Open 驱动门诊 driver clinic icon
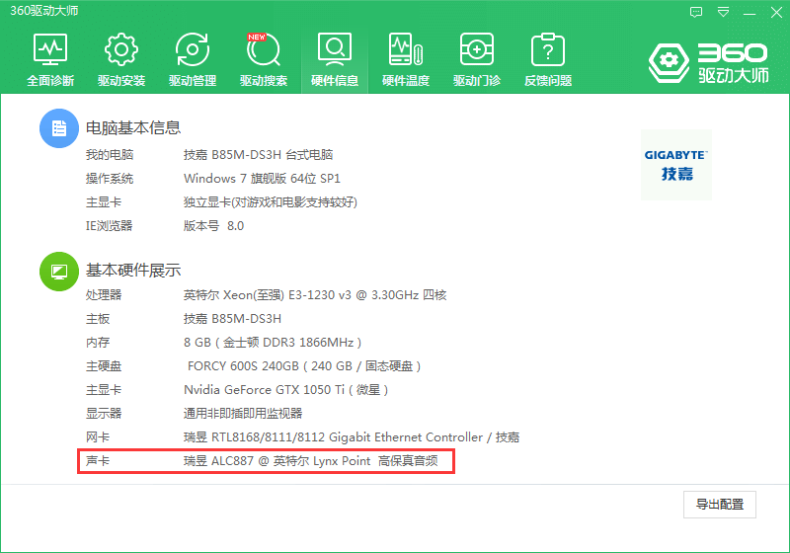790x553 pixels. coord(477,59)
